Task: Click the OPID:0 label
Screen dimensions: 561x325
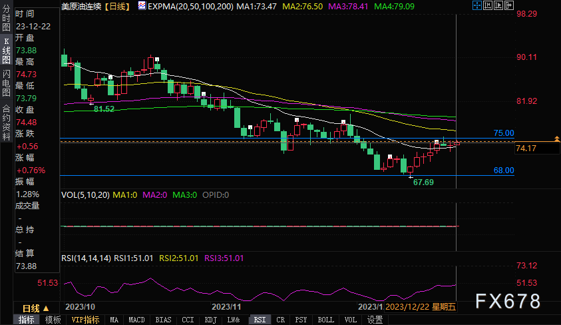Action: click(x=216, y=194)
